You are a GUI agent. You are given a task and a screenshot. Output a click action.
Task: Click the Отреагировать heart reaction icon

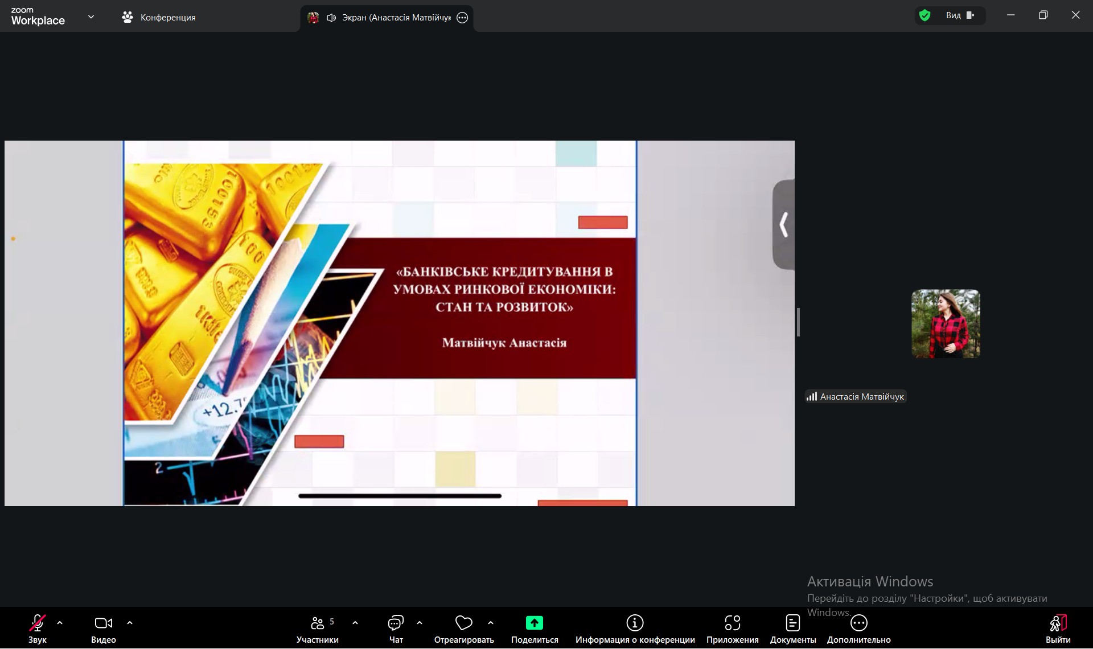[x=463, y=623]
